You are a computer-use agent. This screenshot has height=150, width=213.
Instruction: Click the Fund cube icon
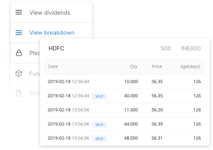pyautogui.click(x=19, y=73)
